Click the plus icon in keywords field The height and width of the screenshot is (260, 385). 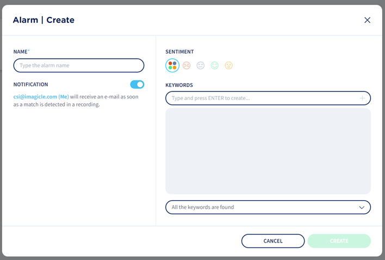click(x=363, y=98)
